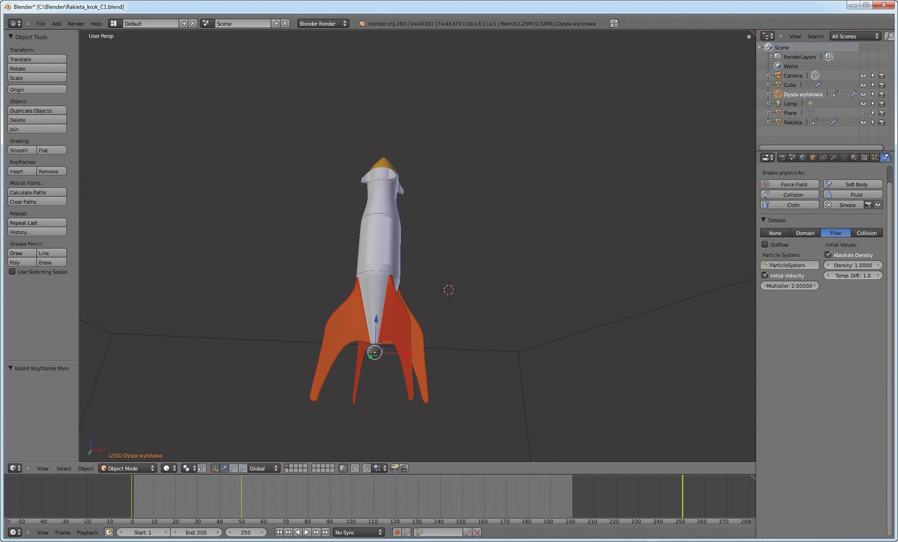Open the Add menu
This screenshot has height=542, width=898.
[56, 24]
